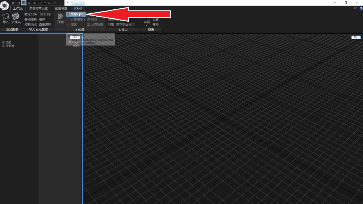Click the 组件 button
The height and width of the screenshot is (204, 363).
pos(42,19)
